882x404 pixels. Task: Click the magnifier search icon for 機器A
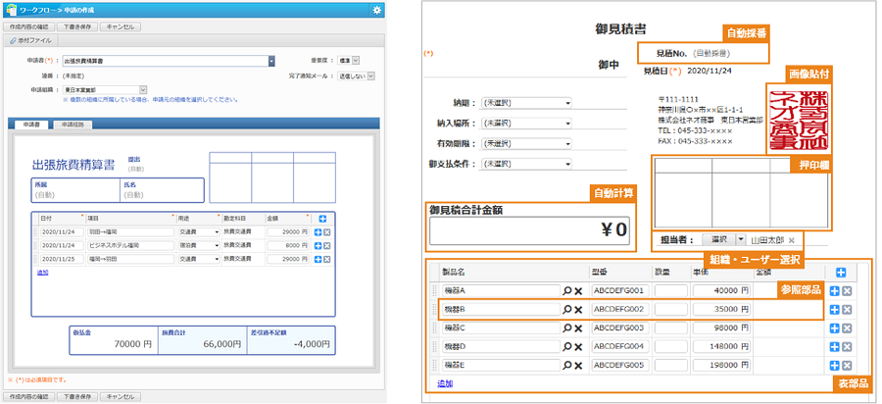(x=567, y=291)
